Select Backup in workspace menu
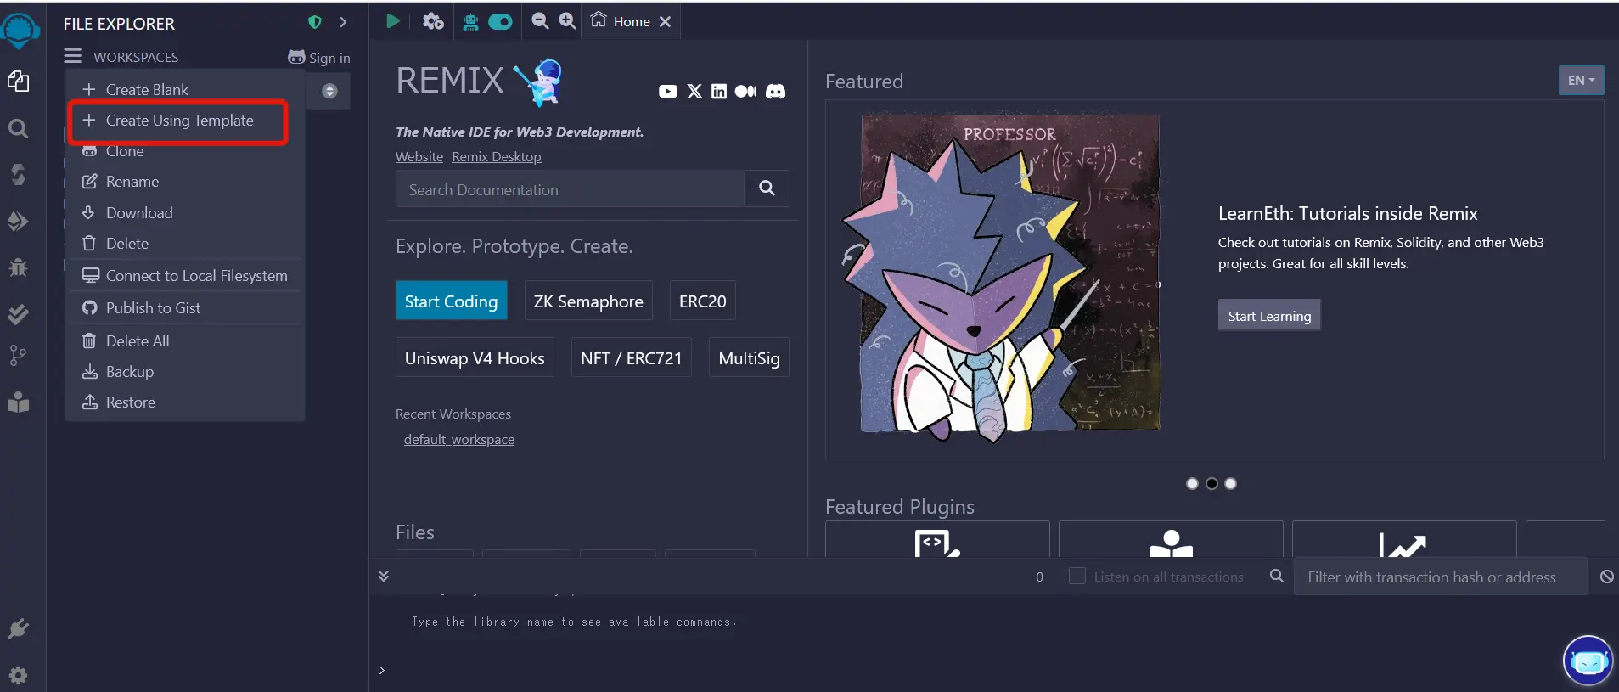The height and width of the screenshot is (692, 1619). (x=118, y=372)
